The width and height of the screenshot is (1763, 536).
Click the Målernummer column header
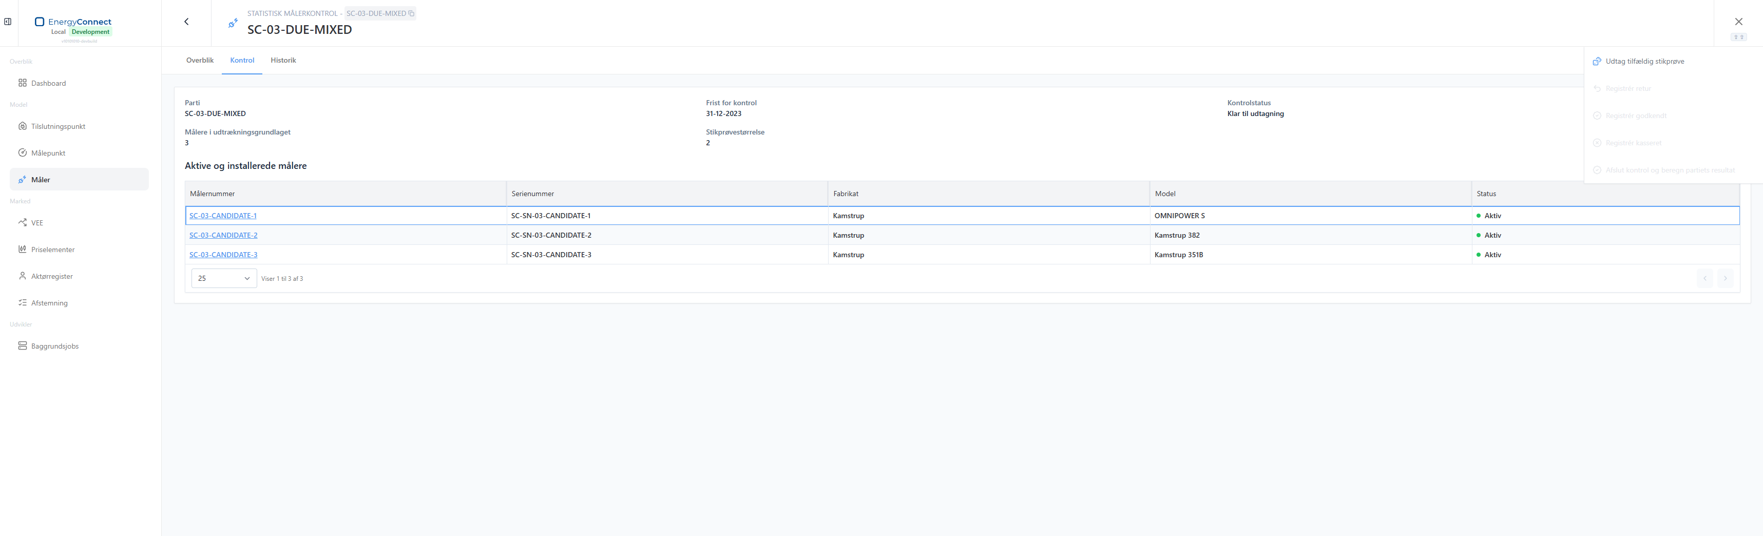click(x=346, y=194)
